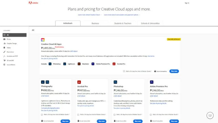Click the Sign In link in the header
The image size is (218, 123).
pos(187,3)
